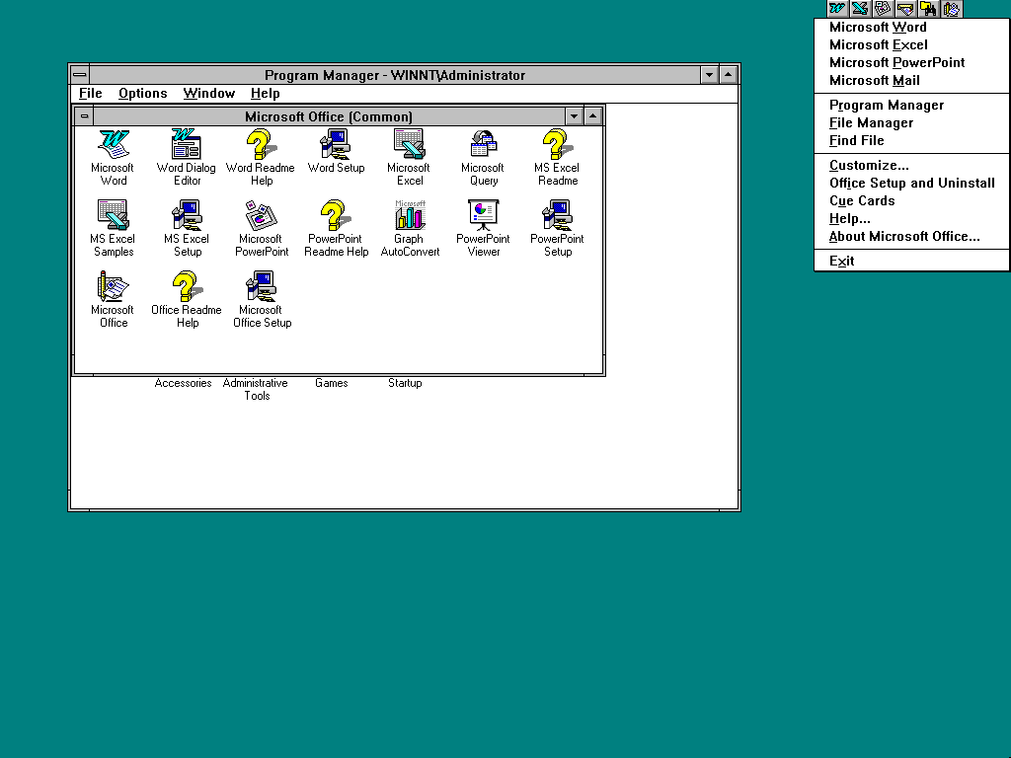Choose Customize... from the Office menu
Screen dimensions: 1011x758
(869, 166)
